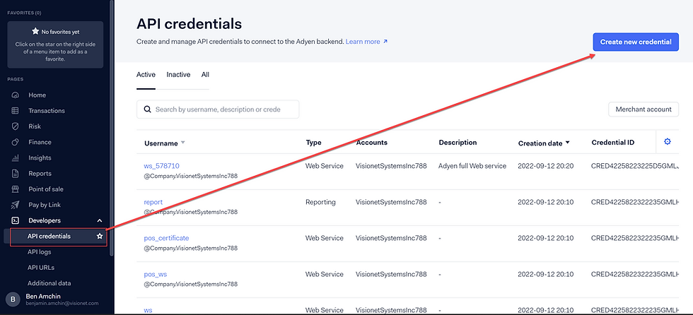Open Reports in the sidebar

click(40, 173)
